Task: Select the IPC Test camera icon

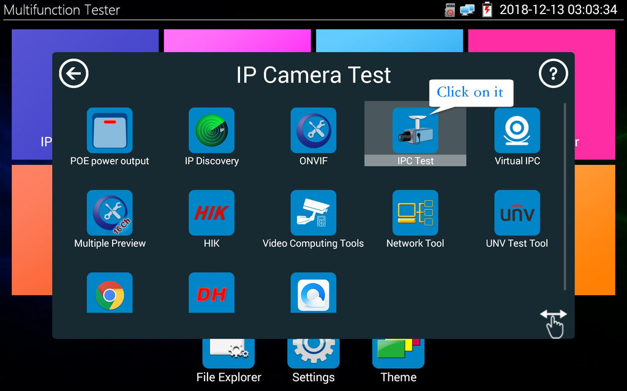Action: (415, 131)
